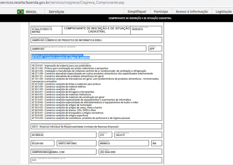Select the Simplifique! tab
This screenshot has height=165, width=233.
[x=137, y=12]
